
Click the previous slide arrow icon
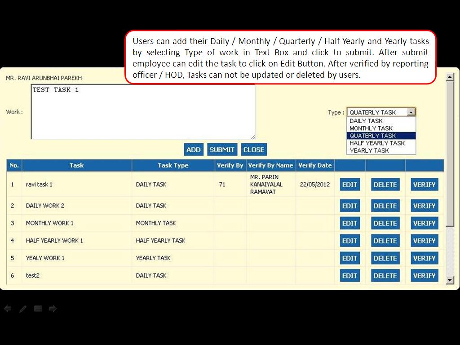click(x=8, y=309)
